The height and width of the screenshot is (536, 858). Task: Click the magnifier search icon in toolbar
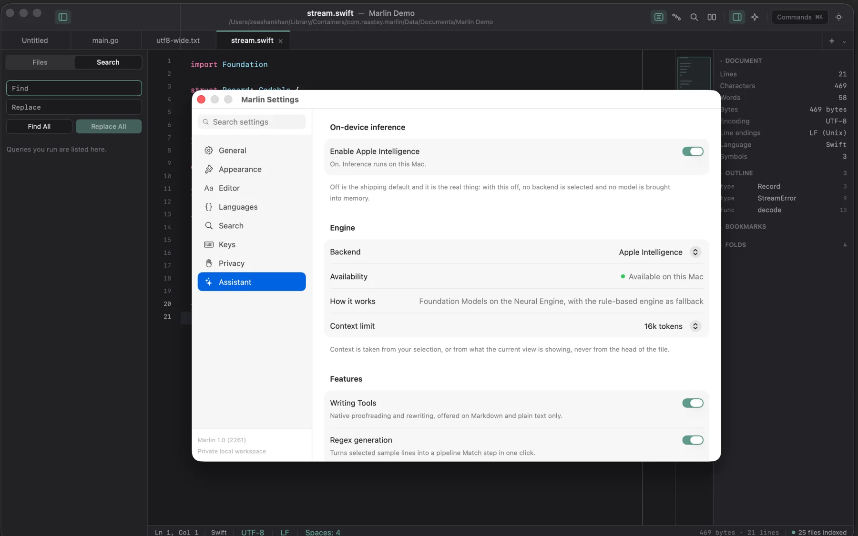click(694, 17)
